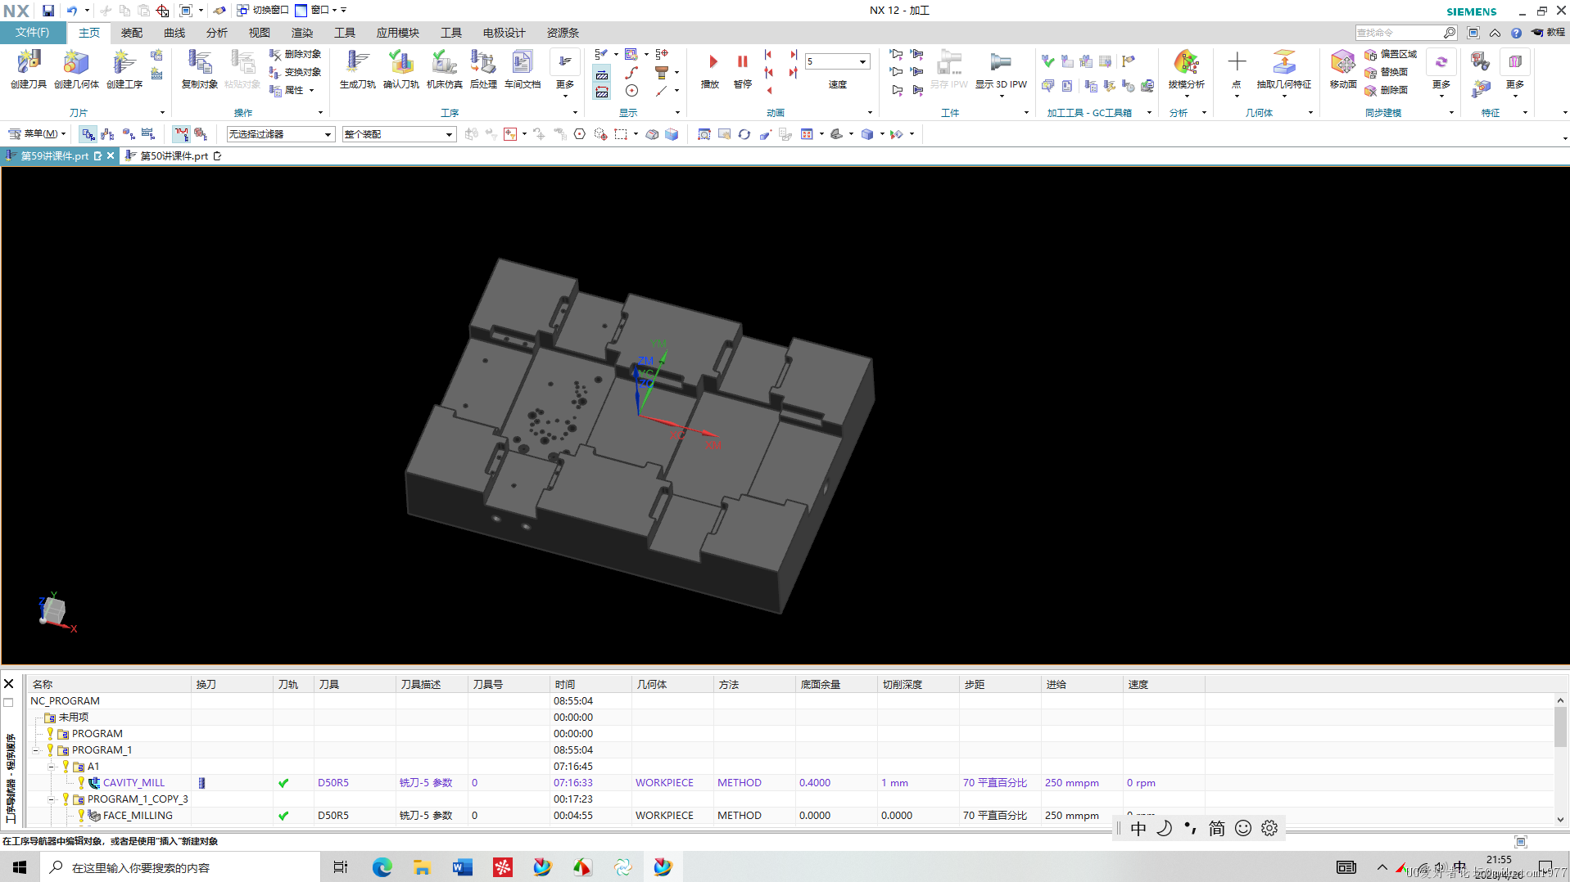Click the command search magnifier icon

1450,33
